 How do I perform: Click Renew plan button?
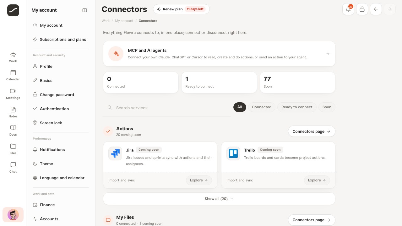(x=181, y=9)
